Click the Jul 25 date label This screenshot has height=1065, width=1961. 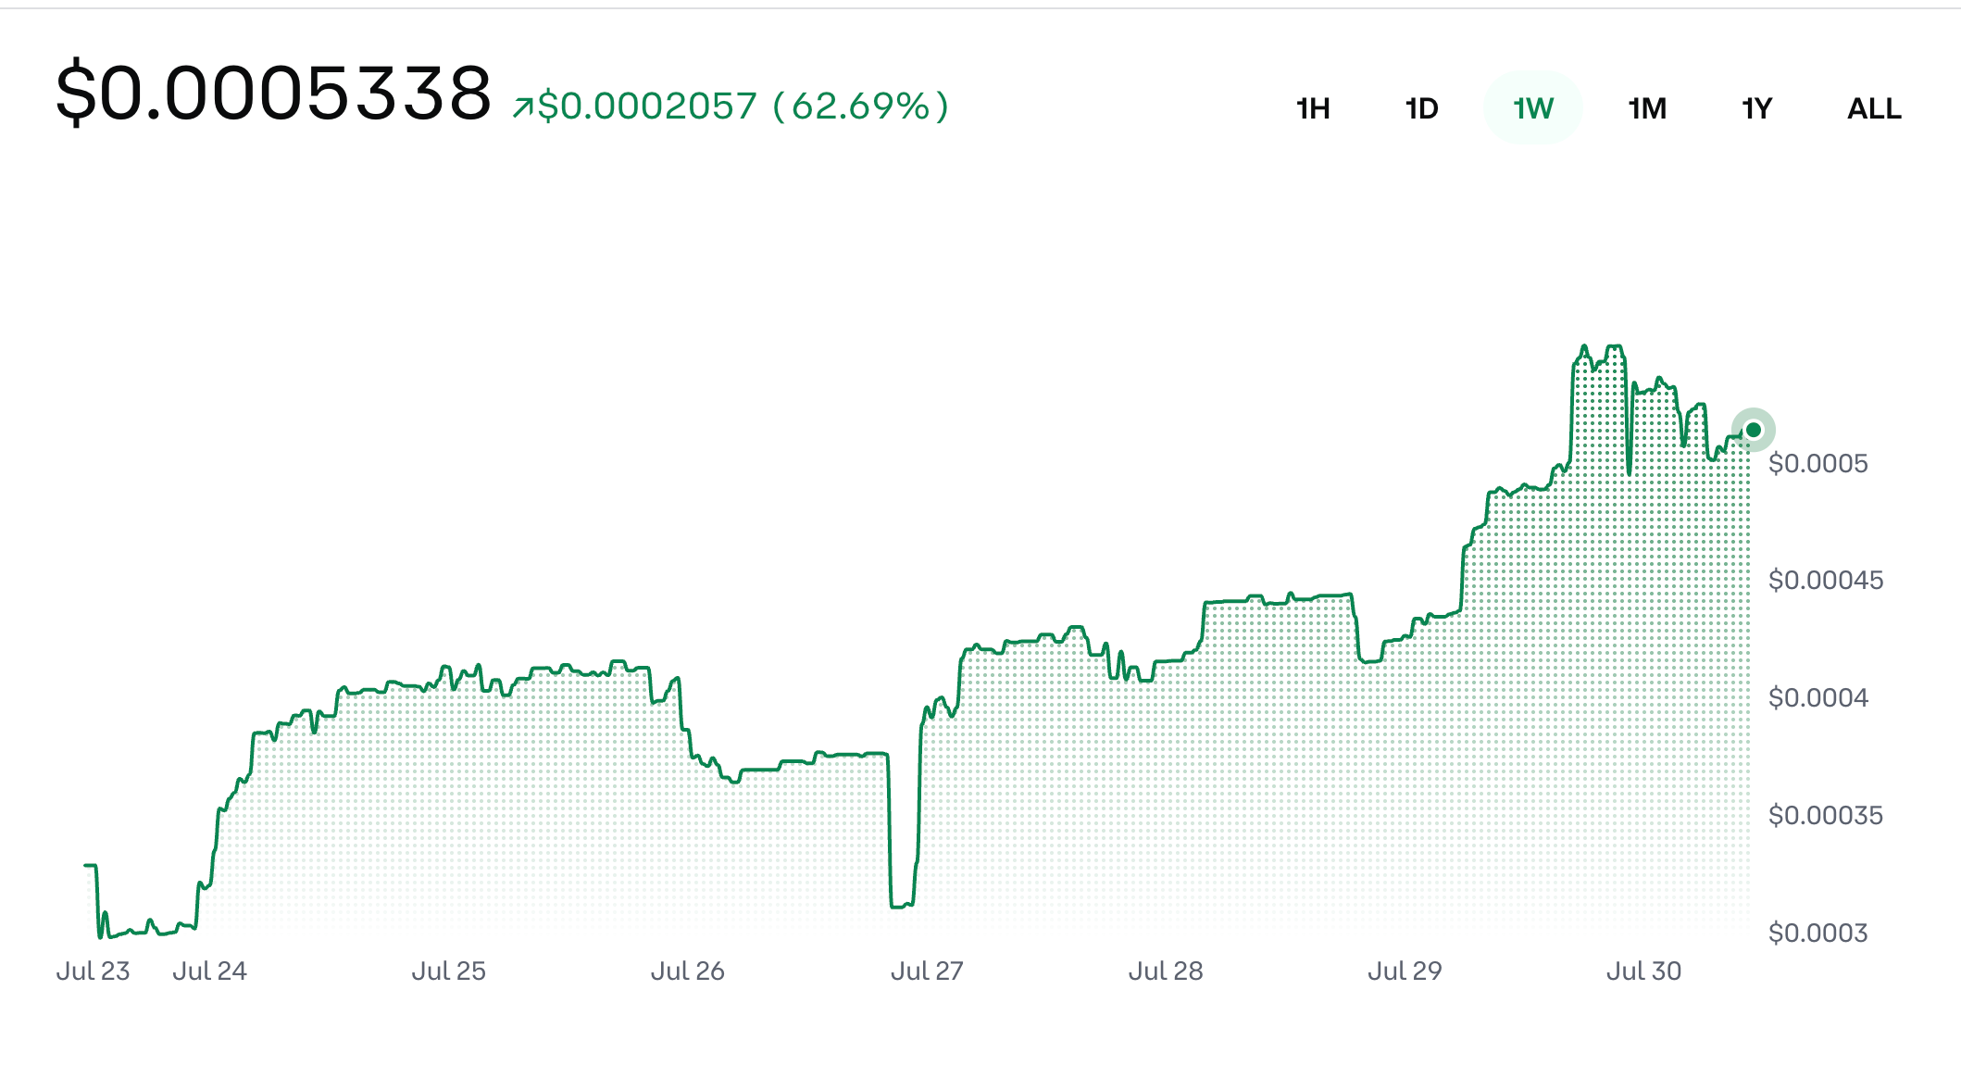click(448, 971)
